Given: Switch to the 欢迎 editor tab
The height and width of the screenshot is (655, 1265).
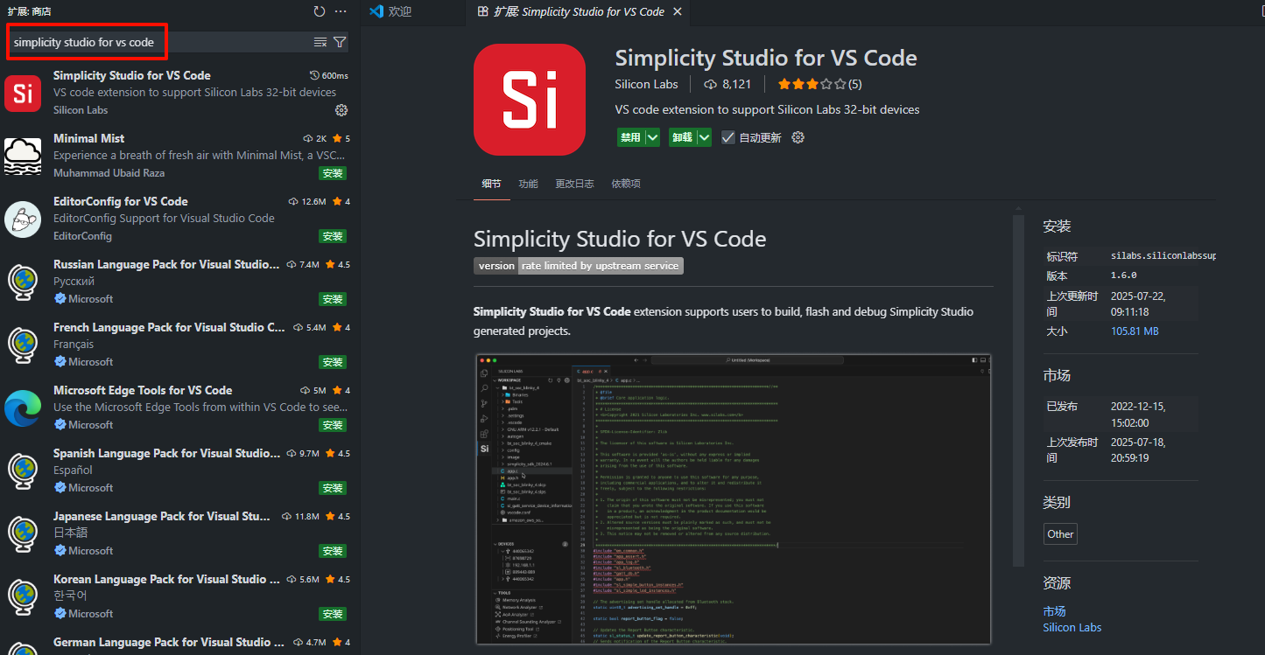Looking at the screenshot, I should point(400,13).
